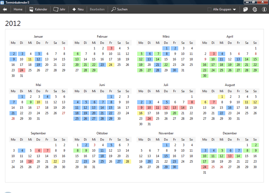Viewport: 269px width, 193px height.
Task: Toggle the Alle Gruppen checkbox
Action: pos(209,9)
